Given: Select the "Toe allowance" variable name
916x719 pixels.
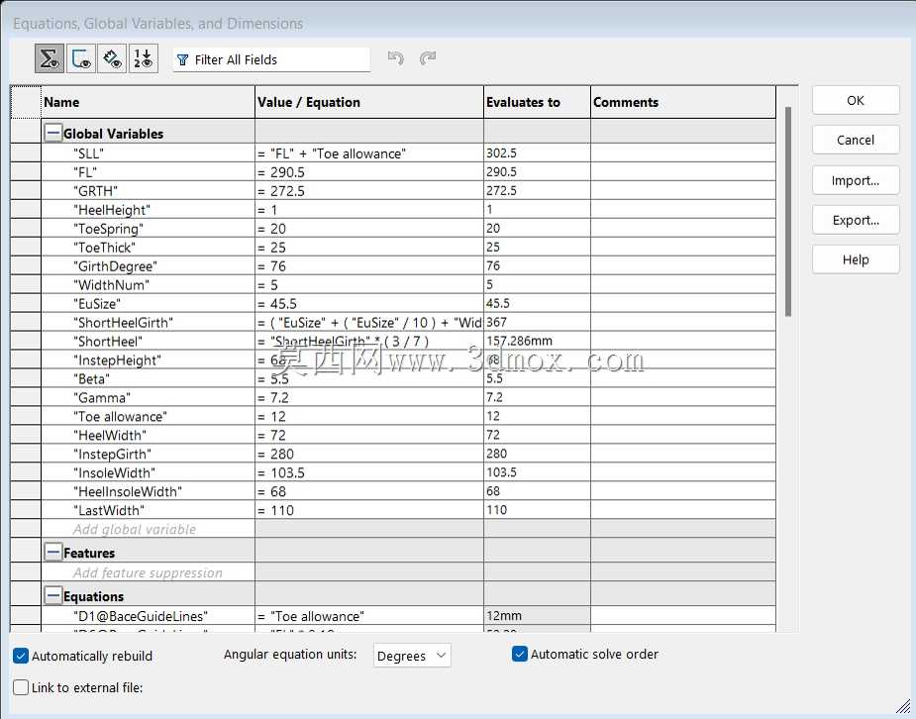Looking at the screenshot, I should coord(121,417).
